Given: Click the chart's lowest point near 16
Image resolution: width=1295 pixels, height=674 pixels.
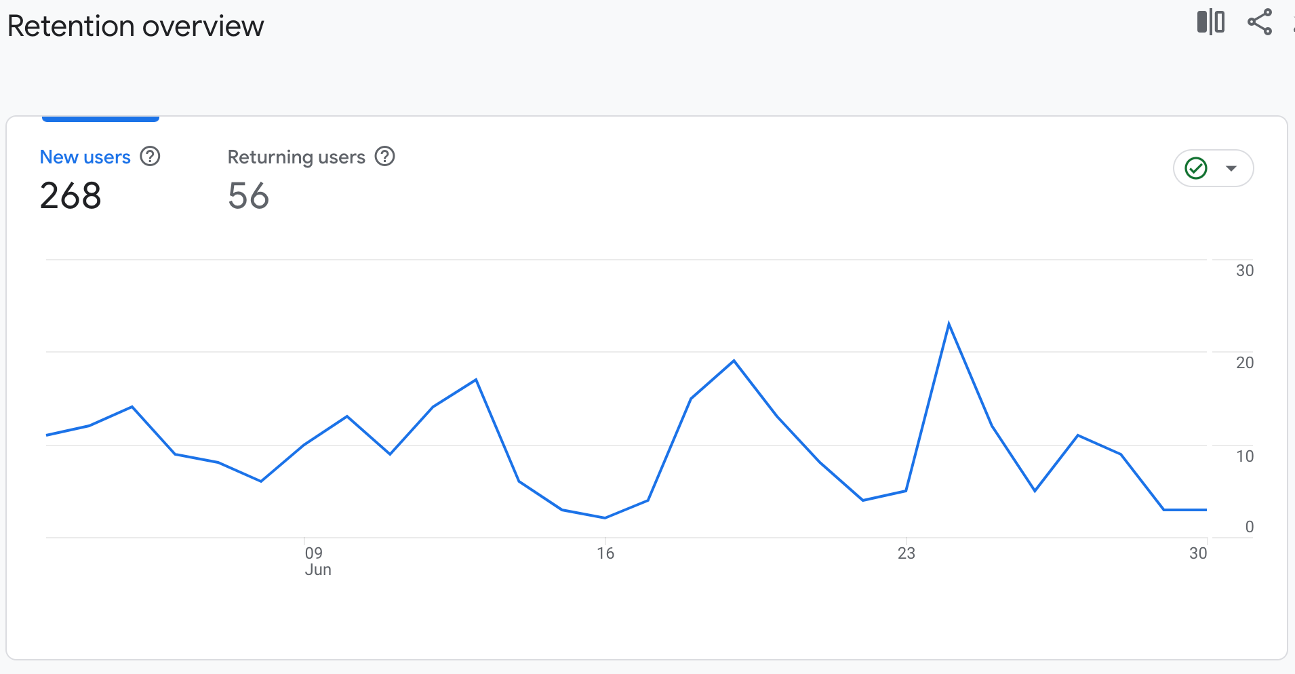Looking at the screenshot, I should click(x=605, y=517).
